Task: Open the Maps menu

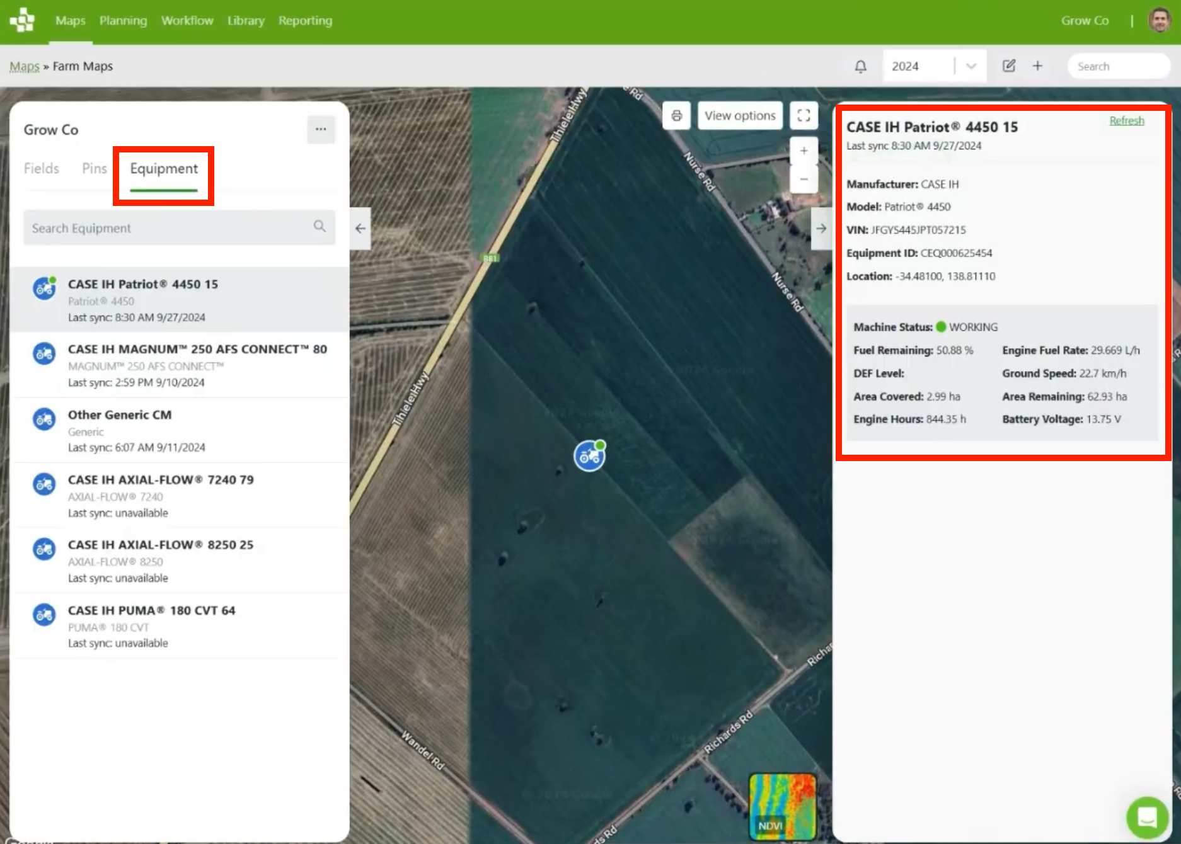Action: point(71,21)
